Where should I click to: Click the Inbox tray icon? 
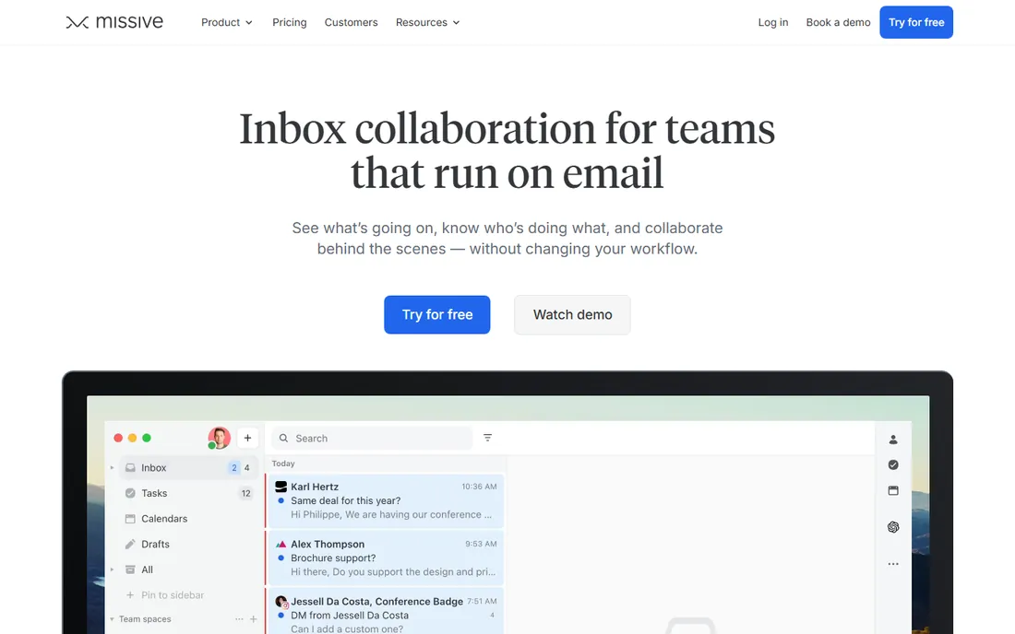tap(130, 467)
